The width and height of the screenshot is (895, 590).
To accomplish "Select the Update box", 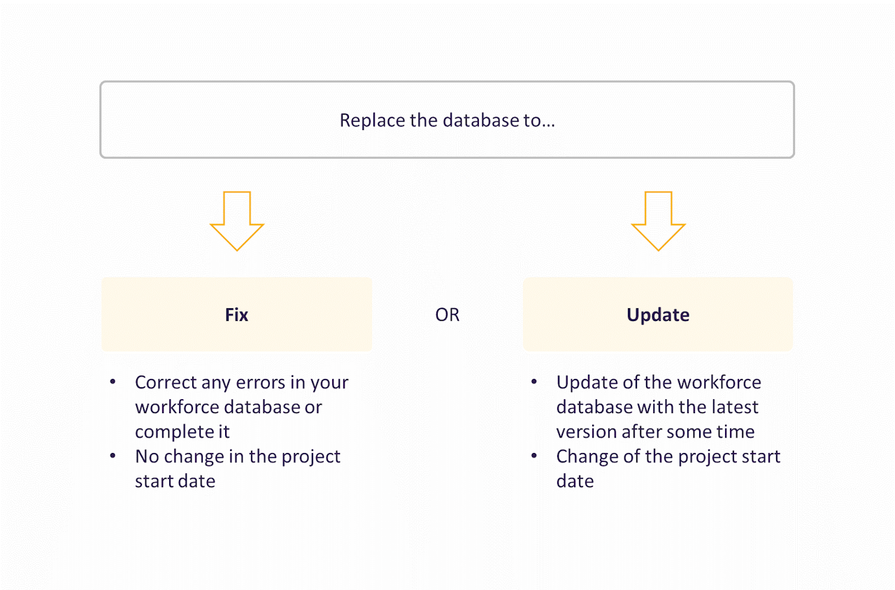I will click(x=657, y=315).
